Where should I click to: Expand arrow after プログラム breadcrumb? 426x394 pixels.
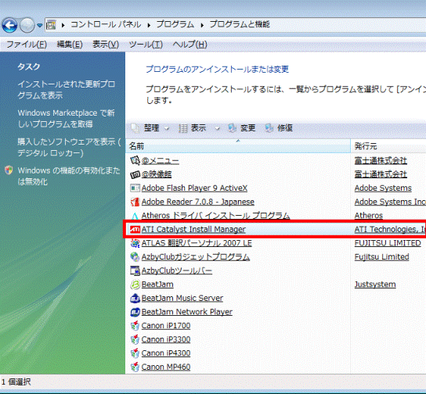[x=202, y=25]
